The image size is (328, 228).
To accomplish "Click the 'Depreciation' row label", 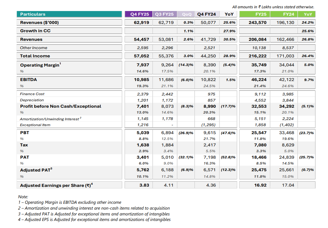I will click(32, 100).
